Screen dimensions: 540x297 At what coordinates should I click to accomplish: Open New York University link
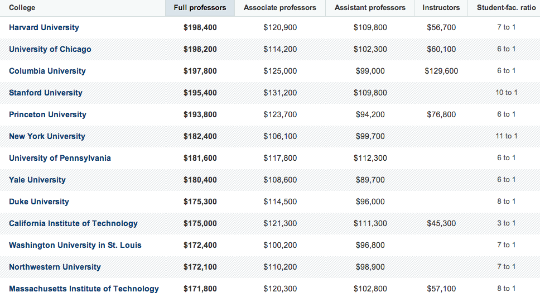(x=47, y=136)
